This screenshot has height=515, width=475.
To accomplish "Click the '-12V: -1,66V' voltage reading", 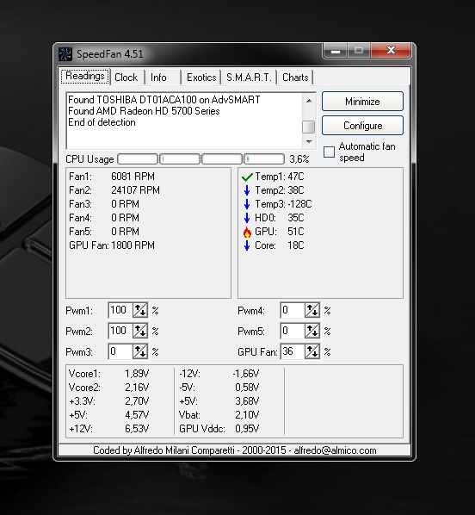I will coord(219,374).
